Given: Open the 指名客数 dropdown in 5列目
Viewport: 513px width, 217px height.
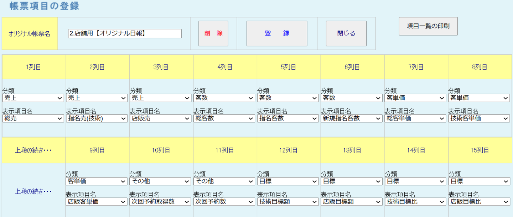Looking at the screenshot, I should [288, 118].
